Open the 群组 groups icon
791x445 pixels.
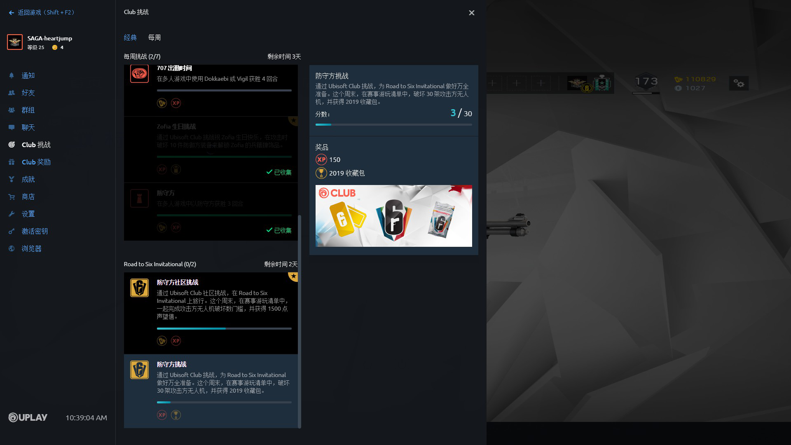pos(12,110)
